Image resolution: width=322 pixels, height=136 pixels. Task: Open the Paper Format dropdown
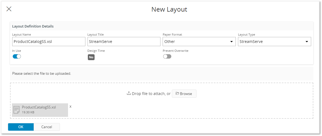tap(199, 42)
